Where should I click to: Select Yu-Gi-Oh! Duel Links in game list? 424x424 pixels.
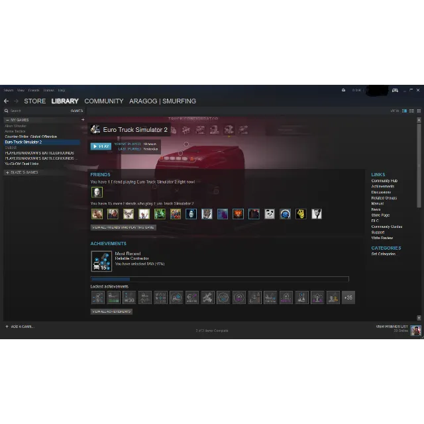pyautogui.click(x=22, y=164)
